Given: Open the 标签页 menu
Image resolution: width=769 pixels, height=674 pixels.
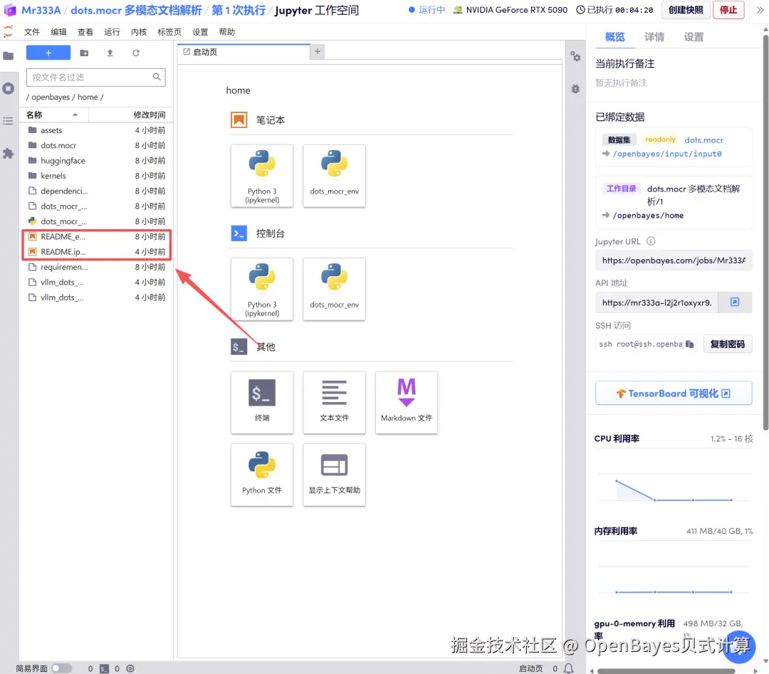Looking at the screenshot, I should [x=169, y=32].
